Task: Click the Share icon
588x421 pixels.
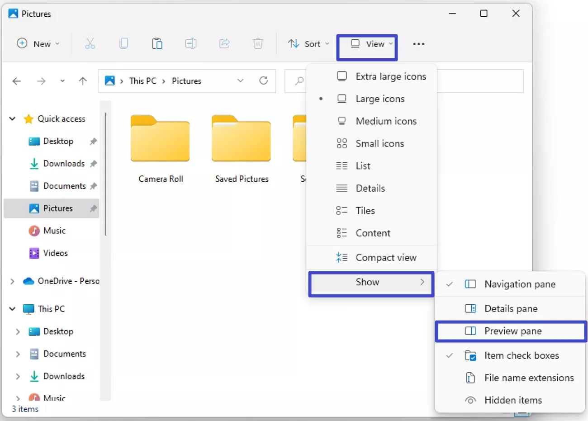Action: click(224, 43)
